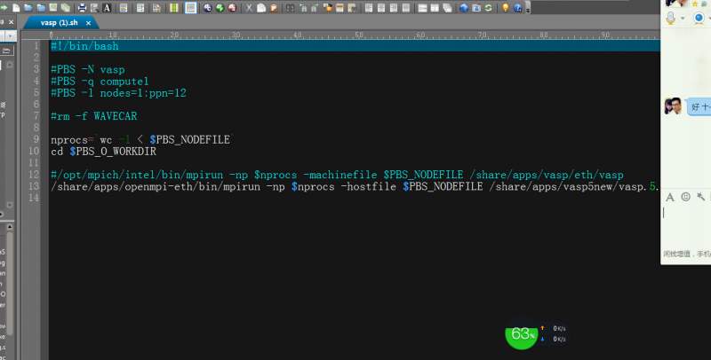Click the left panel scrollbar up arrow
Screen dimensions: 711x360
pyautogui.click(x=9, y=227)
